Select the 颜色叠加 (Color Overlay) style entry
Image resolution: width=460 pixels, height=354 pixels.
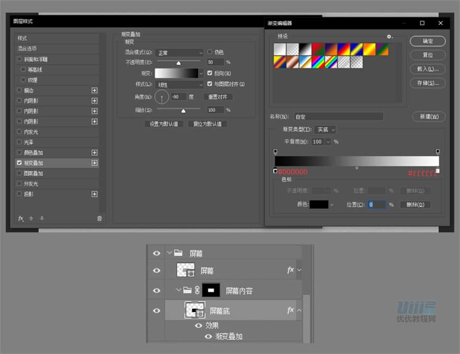point(30,153)
